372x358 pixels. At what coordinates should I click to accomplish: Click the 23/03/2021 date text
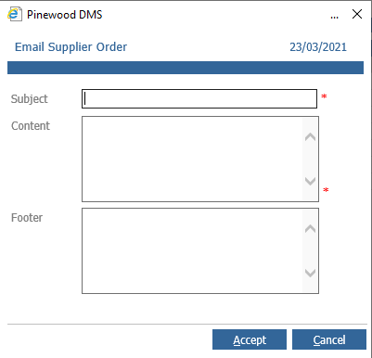[318, 47]
